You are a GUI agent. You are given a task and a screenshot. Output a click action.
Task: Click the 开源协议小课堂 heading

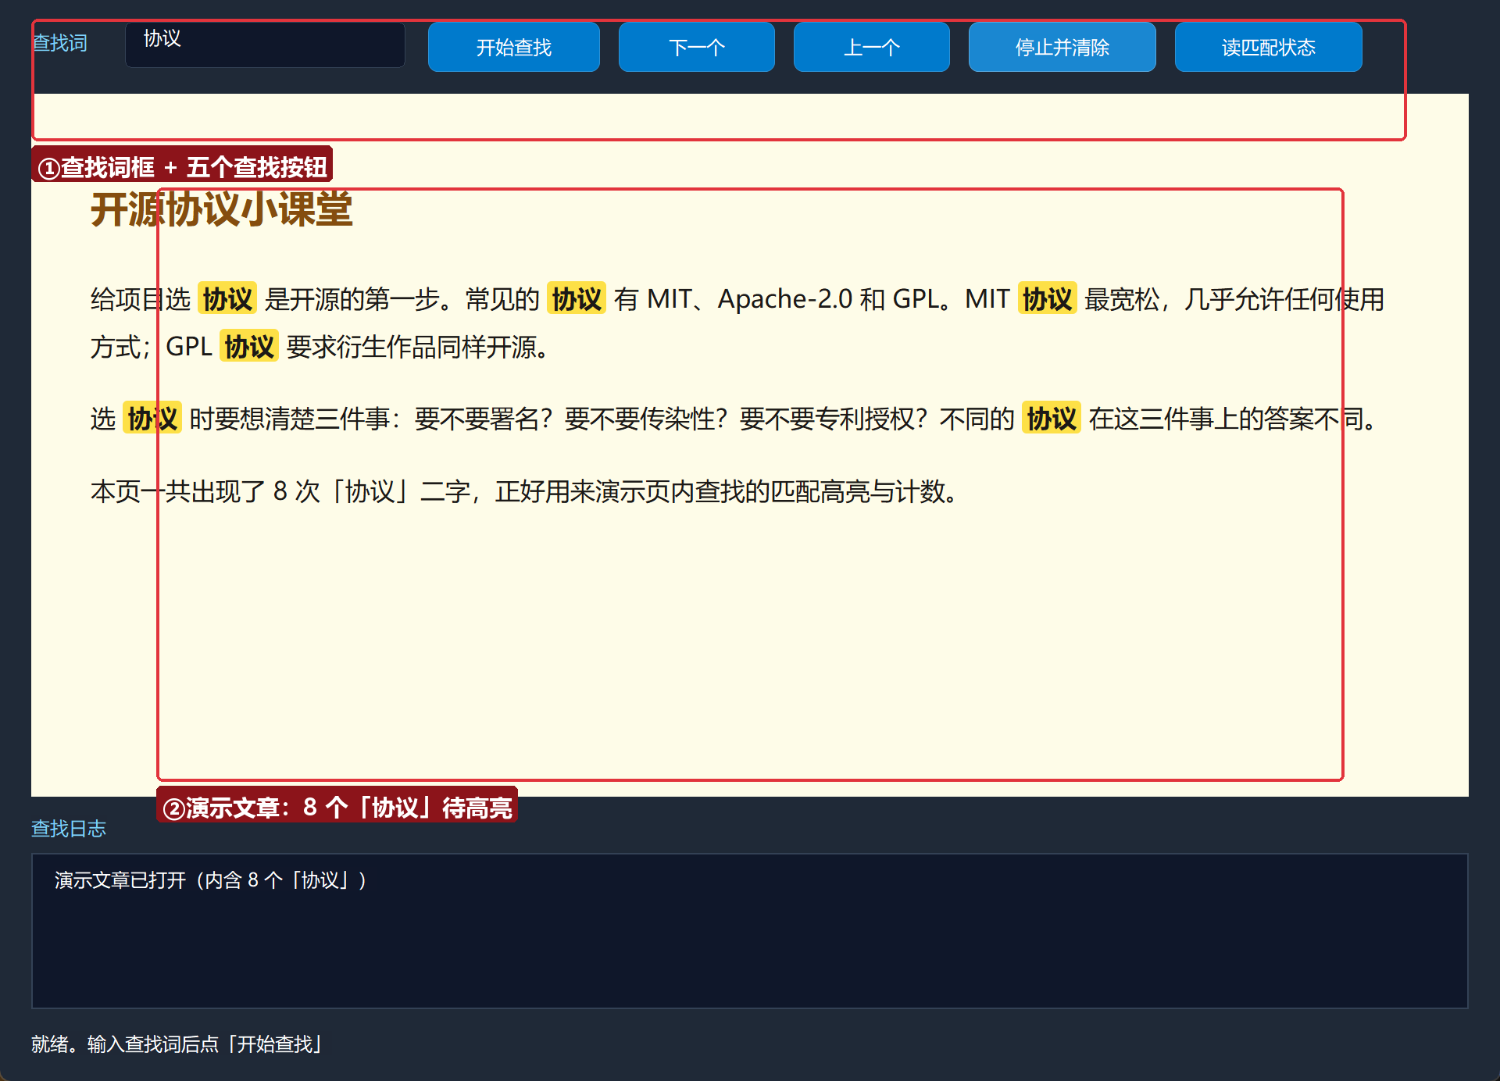[x=222, y=209]
